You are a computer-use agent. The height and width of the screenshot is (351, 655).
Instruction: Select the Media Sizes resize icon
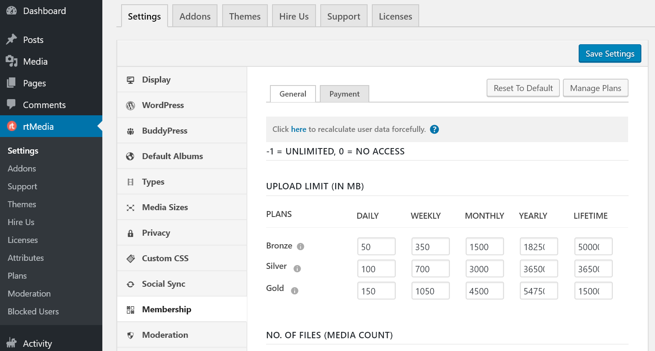(130, 207)
